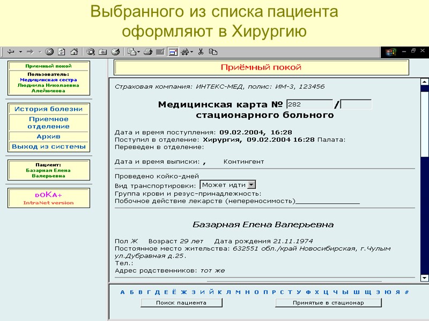Filter patients by letter Г

pyautogui.click(x=149, y=292)
